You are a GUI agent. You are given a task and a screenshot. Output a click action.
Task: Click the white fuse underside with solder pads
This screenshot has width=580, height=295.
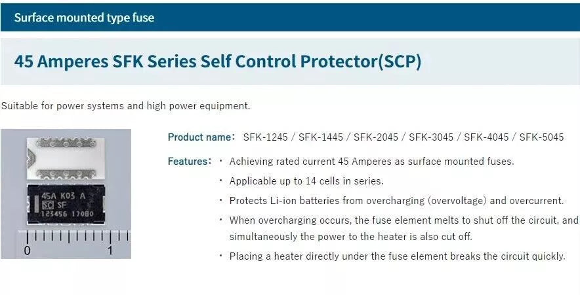coord(66,158)
